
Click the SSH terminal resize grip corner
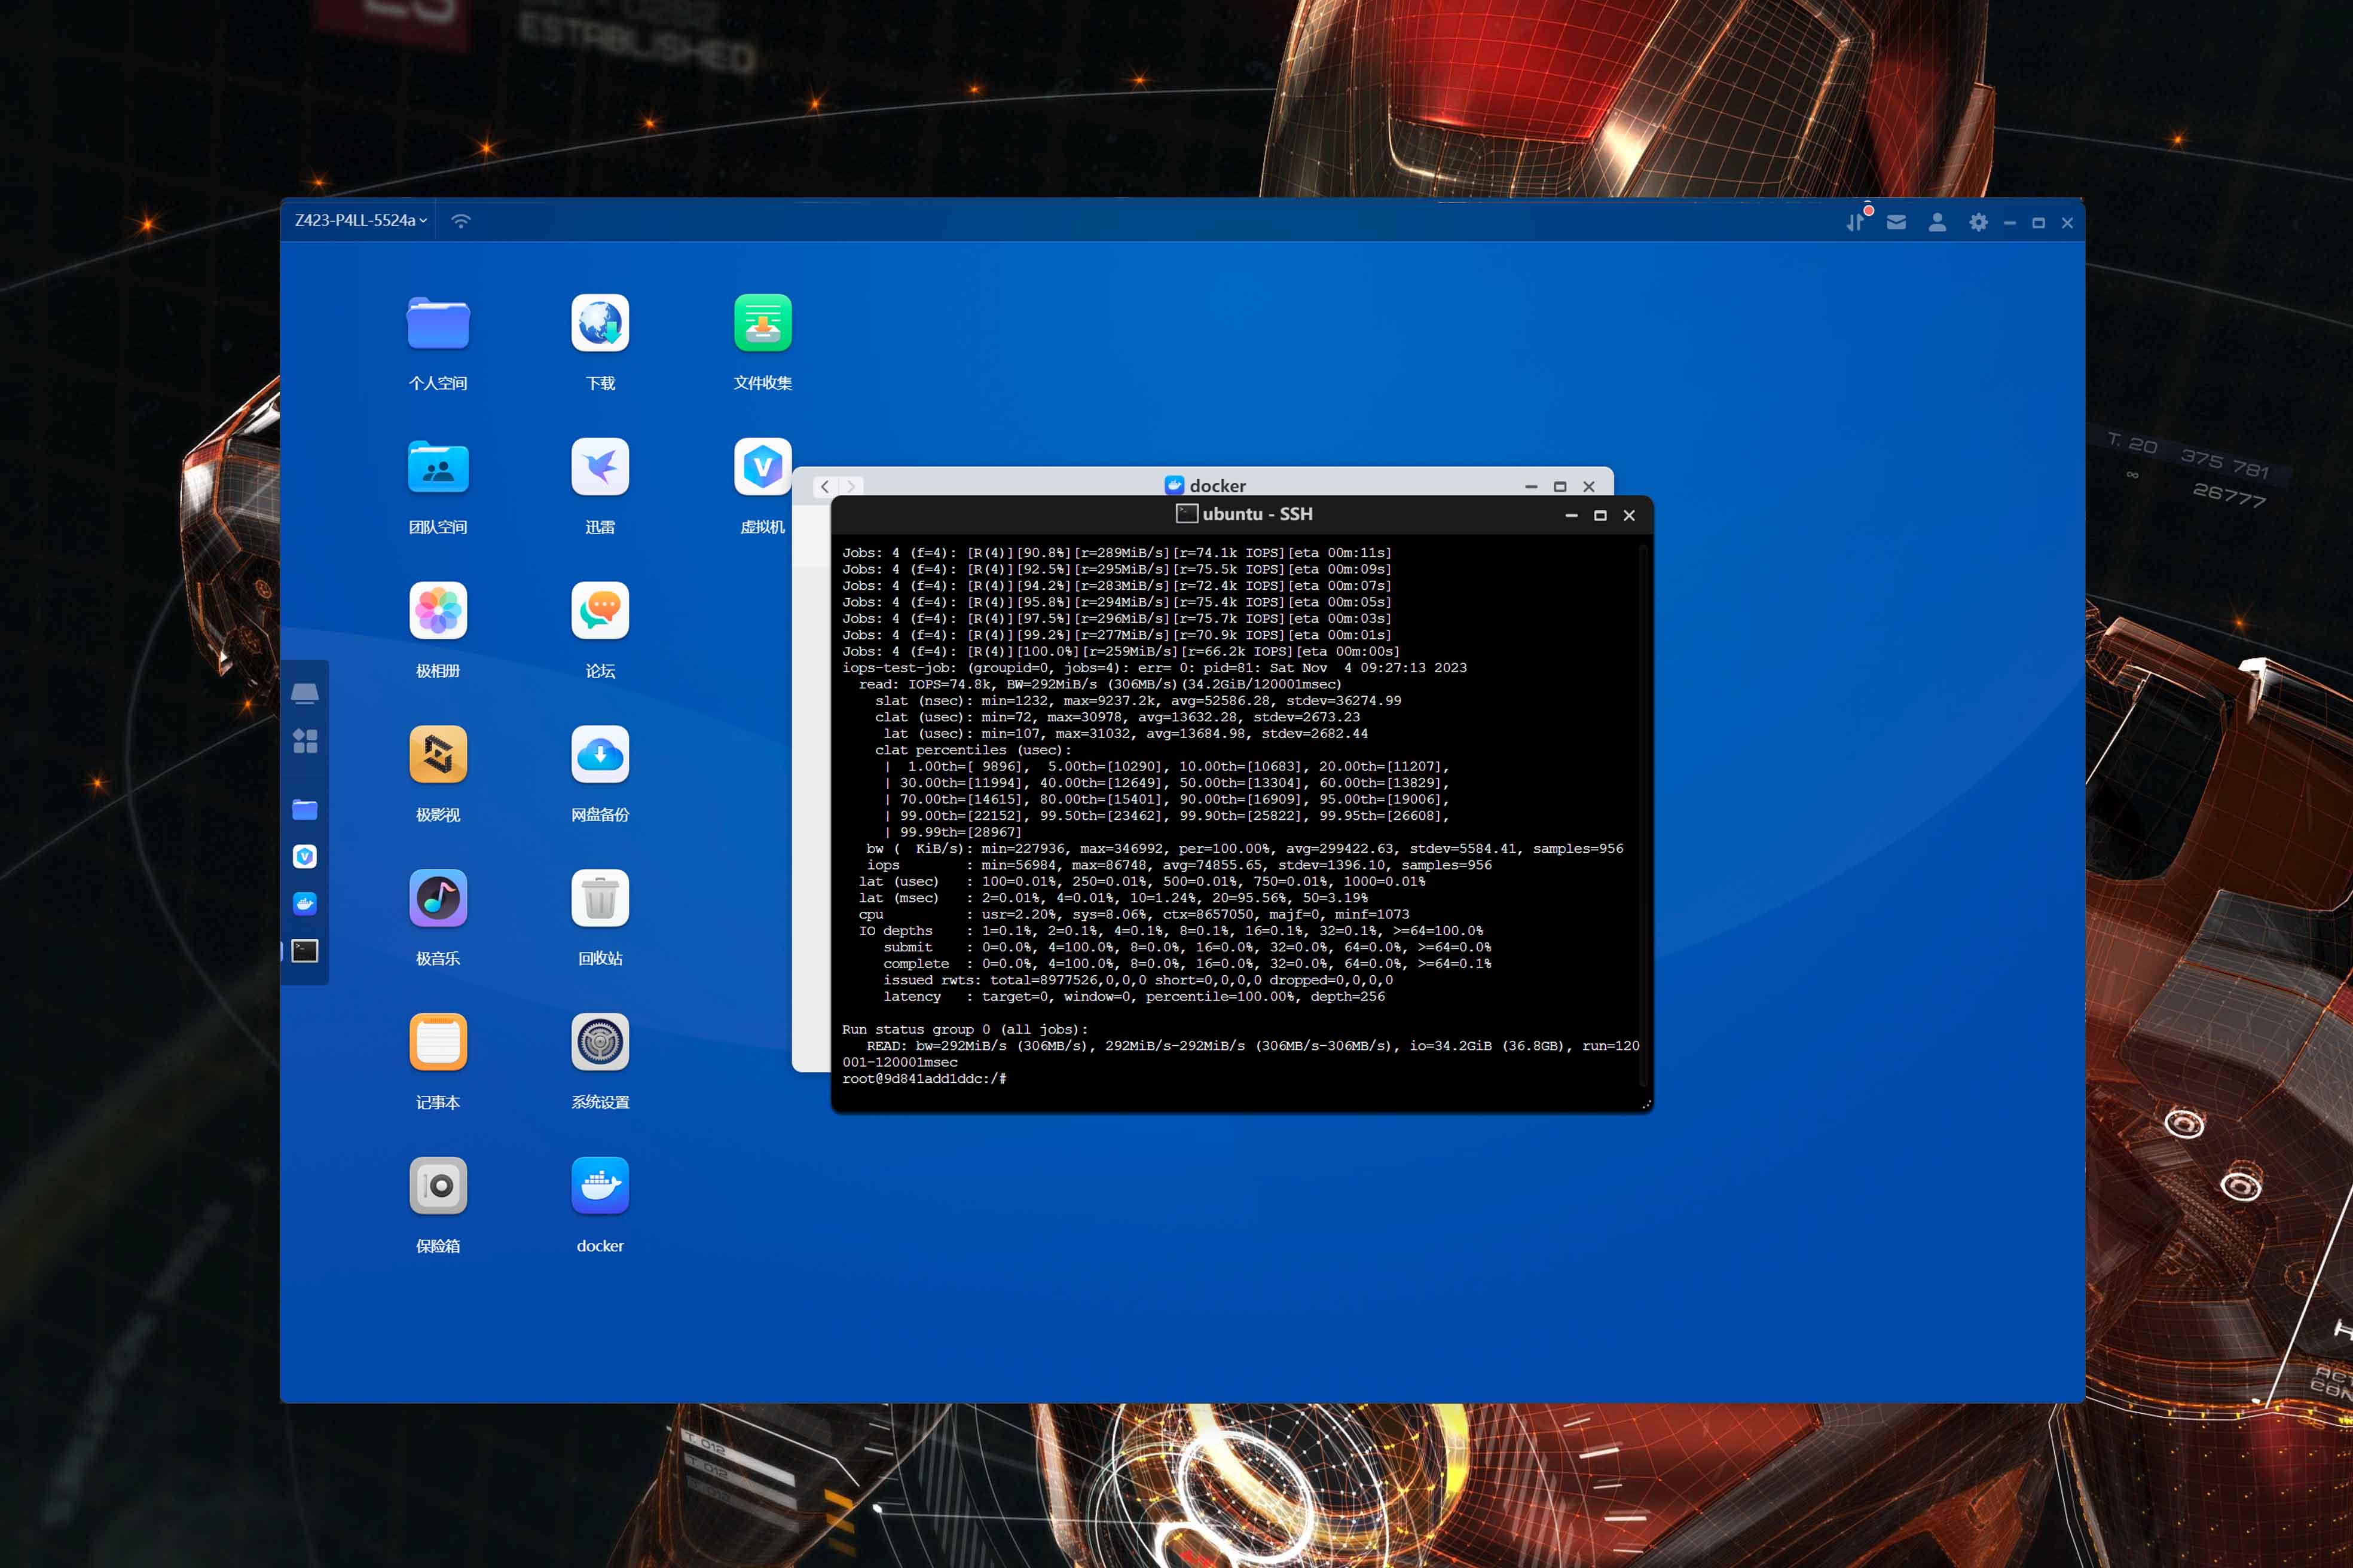tap(1646, 1105)
